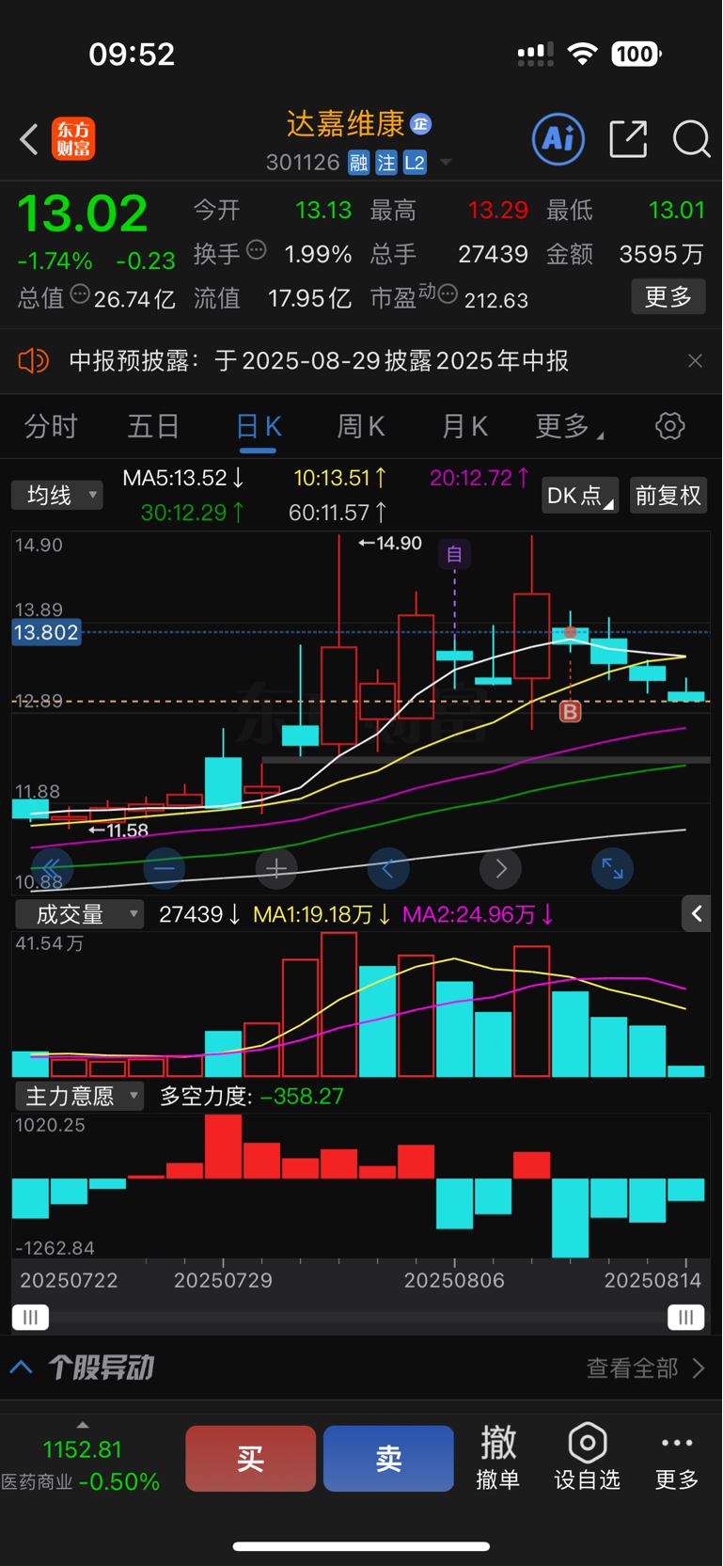Open the Ai assistant icon
The height and width of the screenshot is (1566, 723).
pyautogui.click(x=558, y=139)
